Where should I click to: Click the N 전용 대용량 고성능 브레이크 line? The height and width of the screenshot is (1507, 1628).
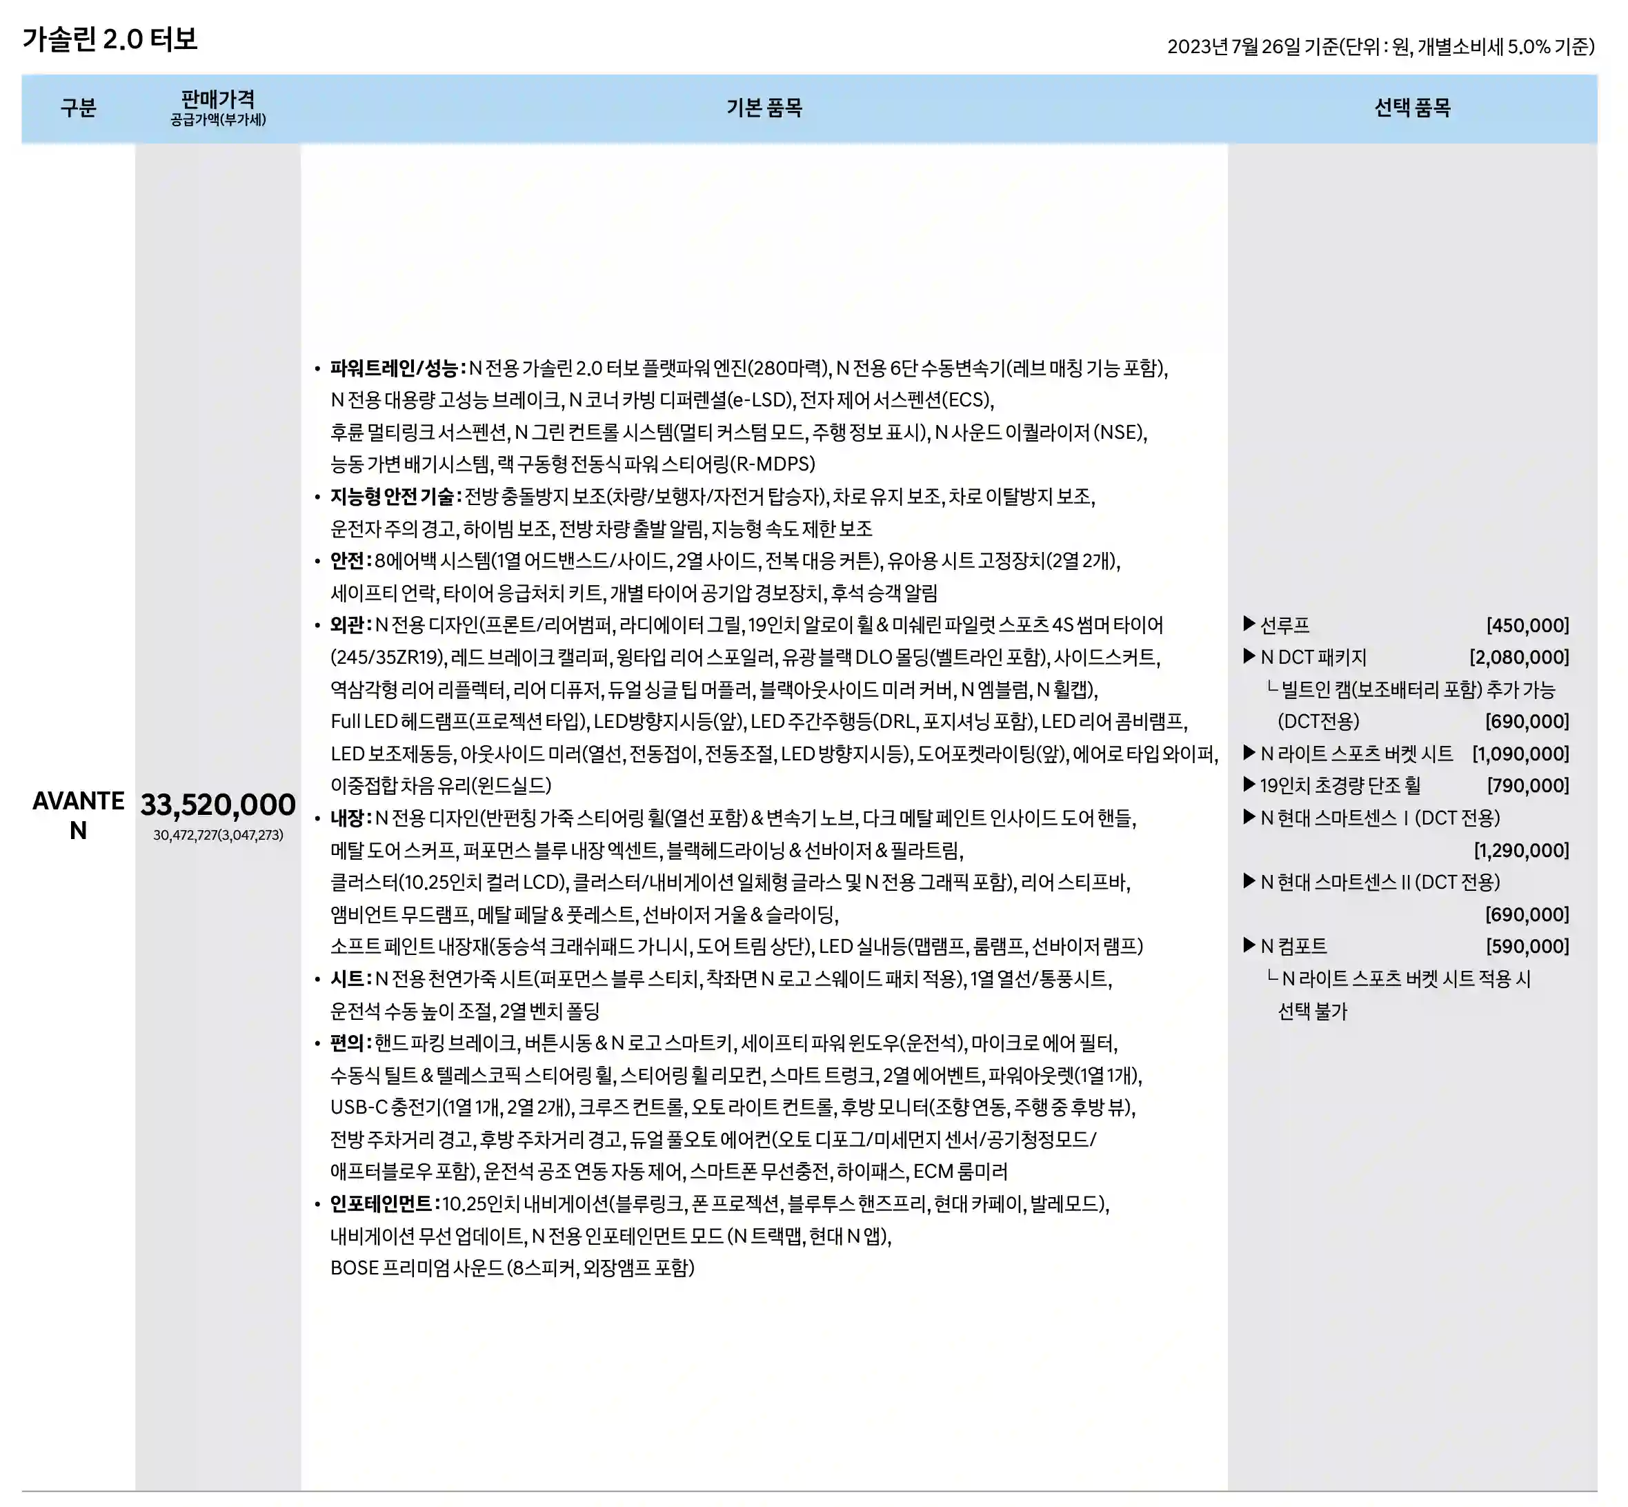pyautogui.click(x=662, y=400)
